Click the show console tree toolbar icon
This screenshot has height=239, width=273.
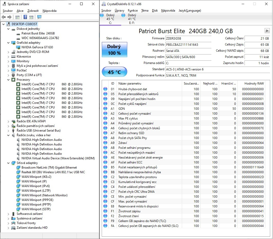click(x=17, y=17)
